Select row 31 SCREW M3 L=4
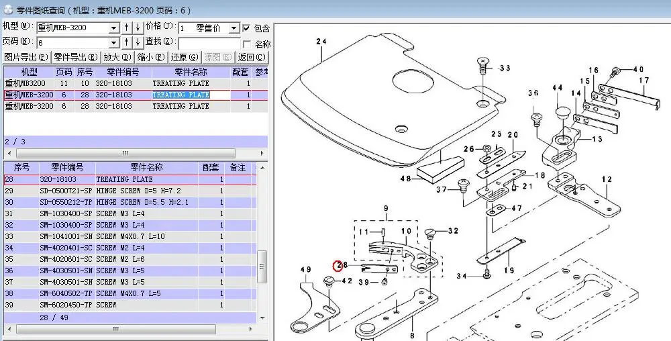 tap(130, 213)
